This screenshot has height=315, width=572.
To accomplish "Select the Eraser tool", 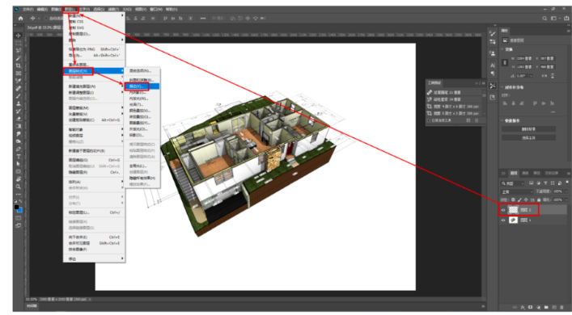I will point(19,119).
